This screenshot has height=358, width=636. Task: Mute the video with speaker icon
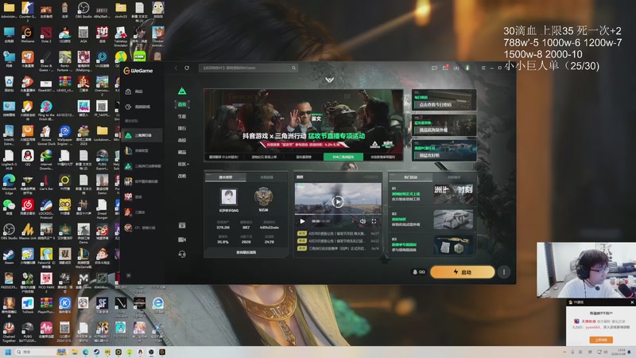pyautogui.click(x=363, y=221)
